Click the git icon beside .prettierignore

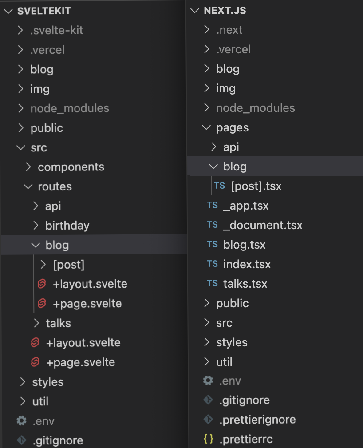[208, 420]
